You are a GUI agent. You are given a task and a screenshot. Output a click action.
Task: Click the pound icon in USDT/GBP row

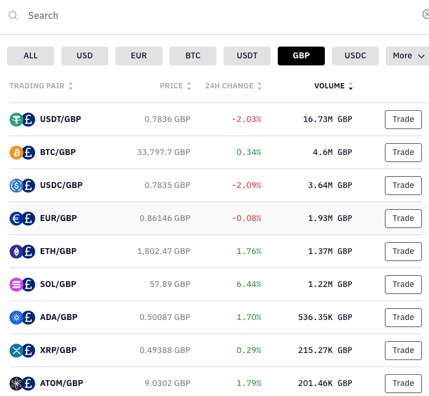29,120
